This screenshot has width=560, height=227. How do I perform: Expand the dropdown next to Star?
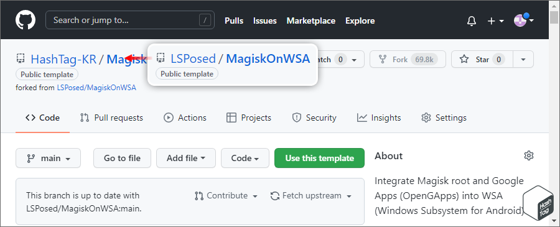pos(523,59)
